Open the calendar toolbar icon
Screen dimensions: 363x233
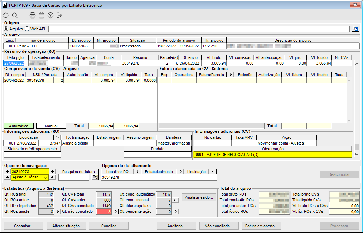click(x=42, y=15)
